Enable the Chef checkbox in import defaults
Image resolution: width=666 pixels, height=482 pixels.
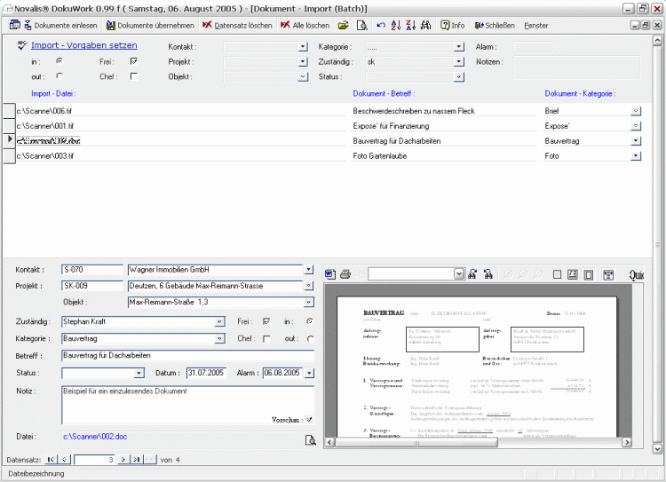click(133, 76)
